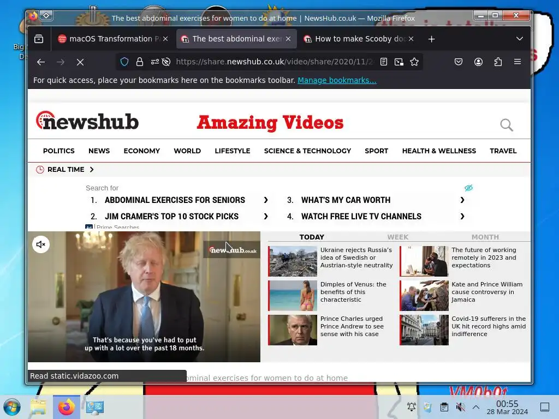Viewport: 559px width, 419px height.
Task: Open the POLITICS menu section
Action: [x=59, y=151]
